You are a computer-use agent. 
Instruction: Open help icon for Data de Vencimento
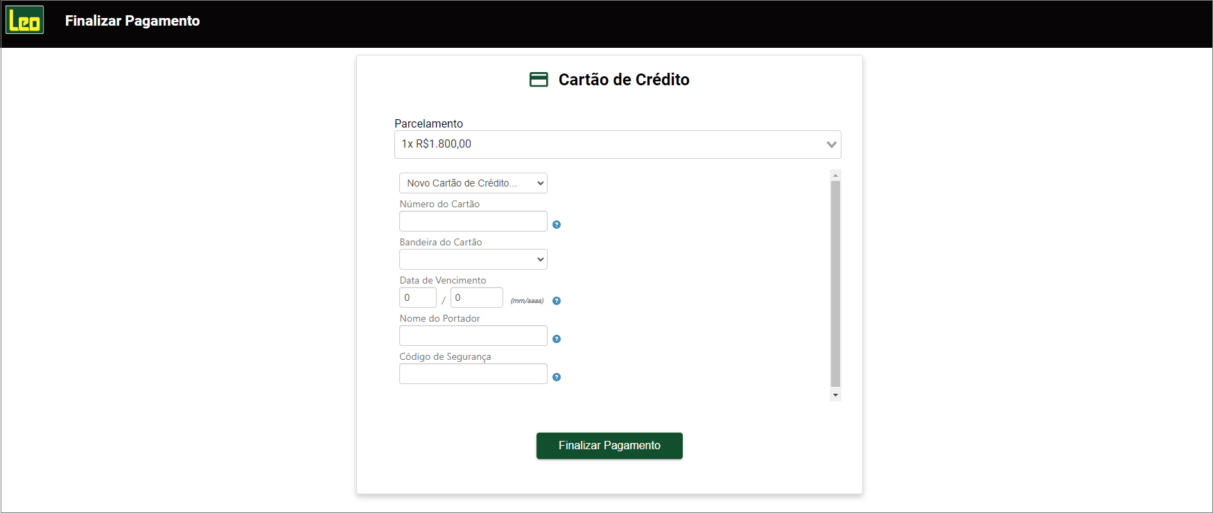557,301
